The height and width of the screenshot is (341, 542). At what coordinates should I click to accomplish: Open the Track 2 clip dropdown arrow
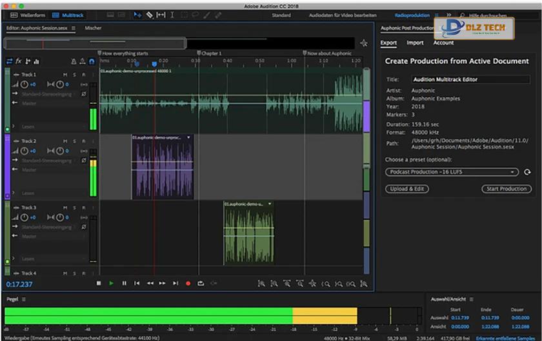coord(188,137)
